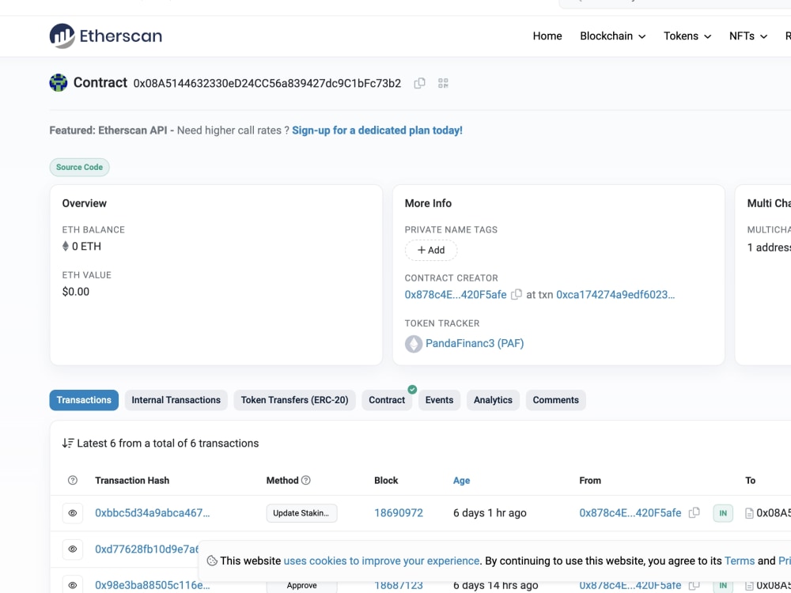Click the contract address text 0x08A5144632330eD
Screen dimensions: 791x593
point(267,83)
